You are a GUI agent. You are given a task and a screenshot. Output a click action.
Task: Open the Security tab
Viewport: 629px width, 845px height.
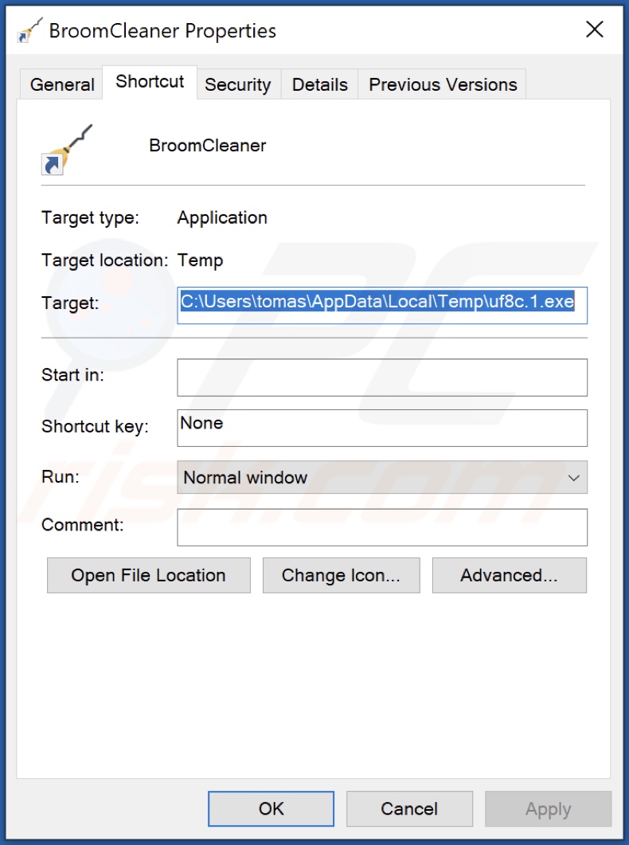point(237,84)
